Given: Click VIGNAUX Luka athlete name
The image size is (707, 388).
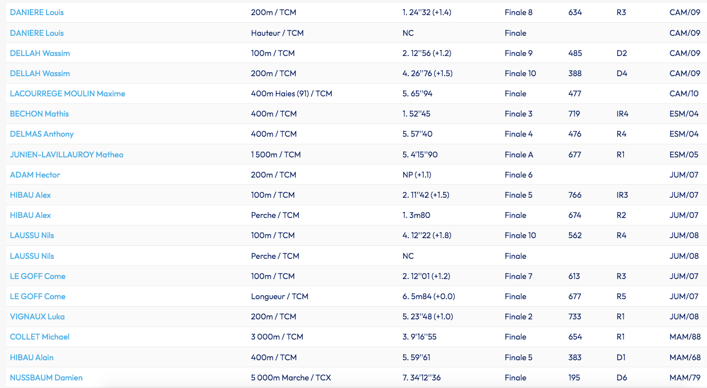Looking at the screenshot, I should click(x=37, y=316).
